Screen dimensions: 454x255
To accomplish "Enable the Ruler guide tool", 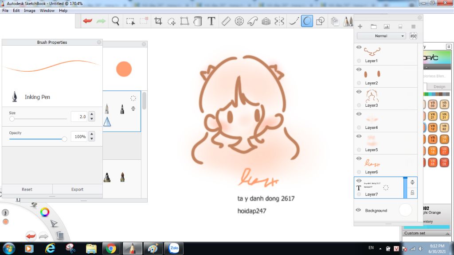I will 226,21.
